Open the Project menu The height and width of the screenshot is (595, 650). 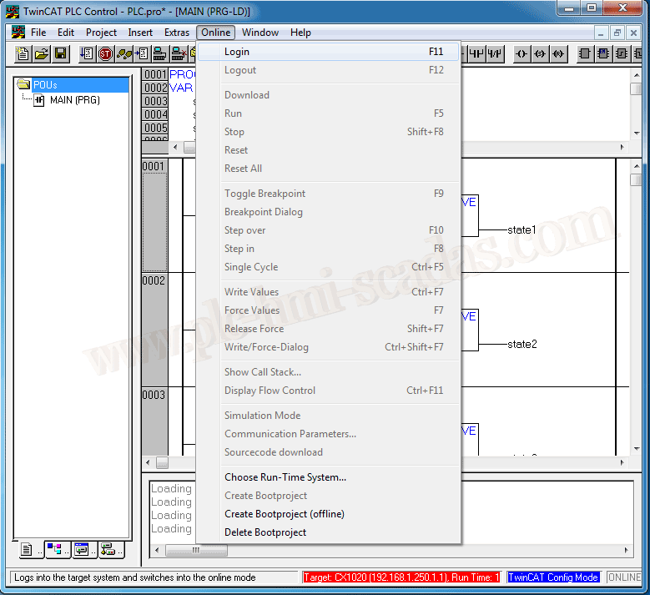(101, 33)
